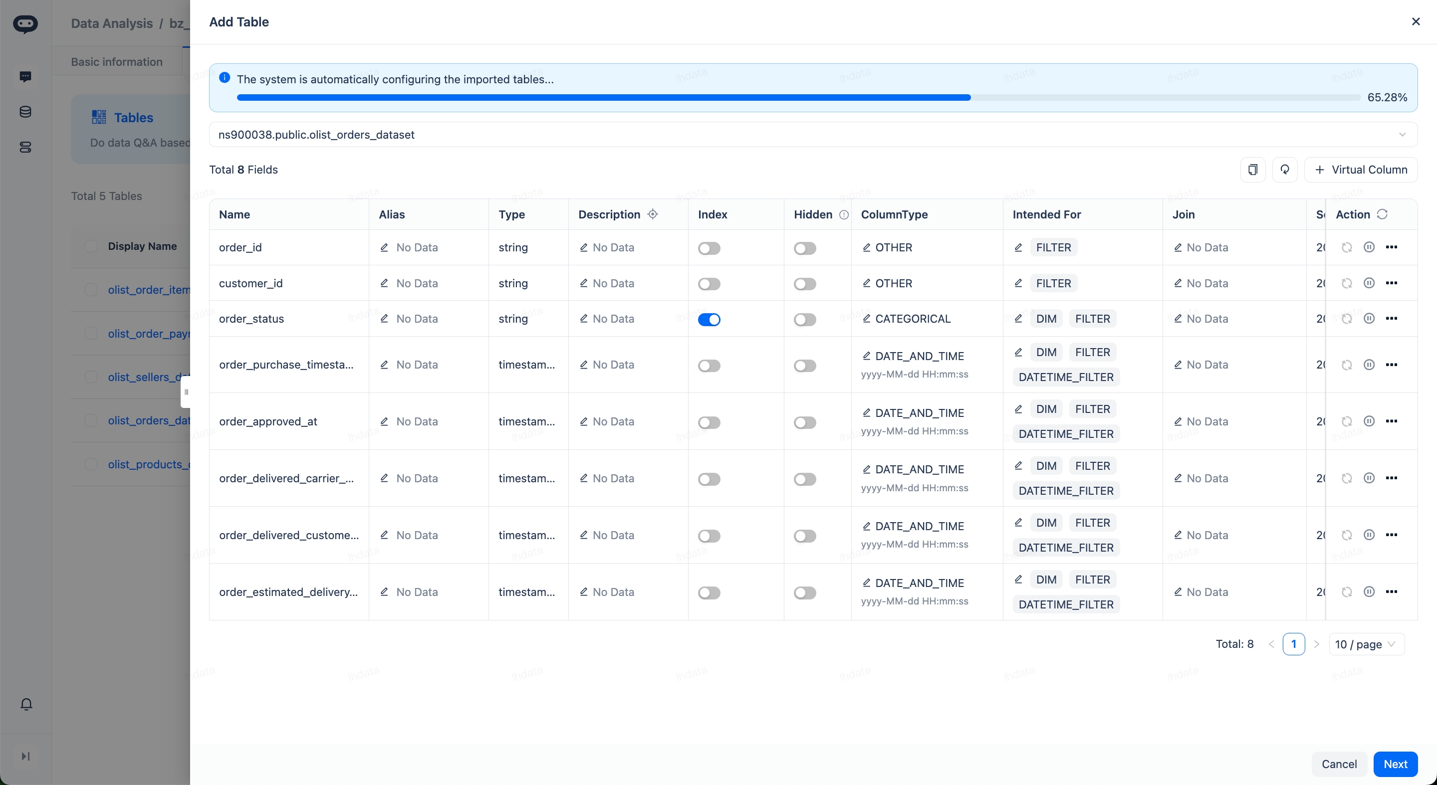Enable Index toggle for customer_id
Viewport: 1437px width, 785px height.
tap(709, 284)
